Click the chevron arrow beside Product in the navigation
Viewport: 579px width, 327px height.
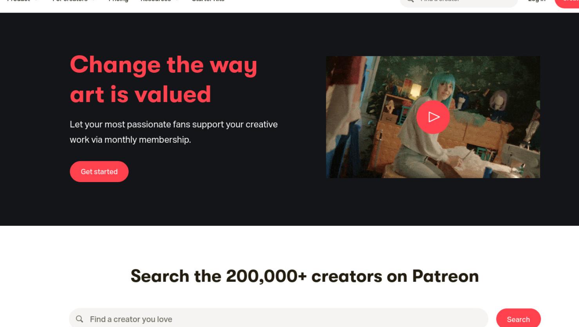(x=36, y=1)
